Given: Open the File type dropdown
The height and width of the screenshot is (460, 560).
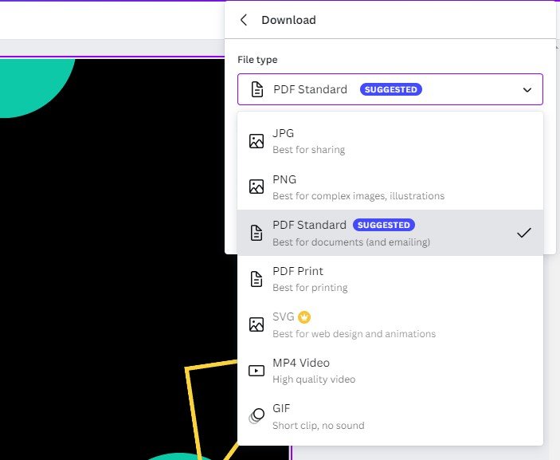Looking at the screenshot, I should pyautogui.click(x=390, y=89).
